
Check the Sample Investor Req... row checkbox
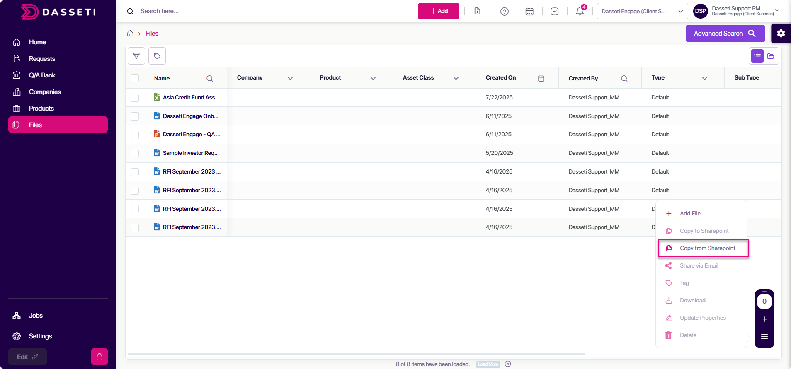click(x=135, y=153)
